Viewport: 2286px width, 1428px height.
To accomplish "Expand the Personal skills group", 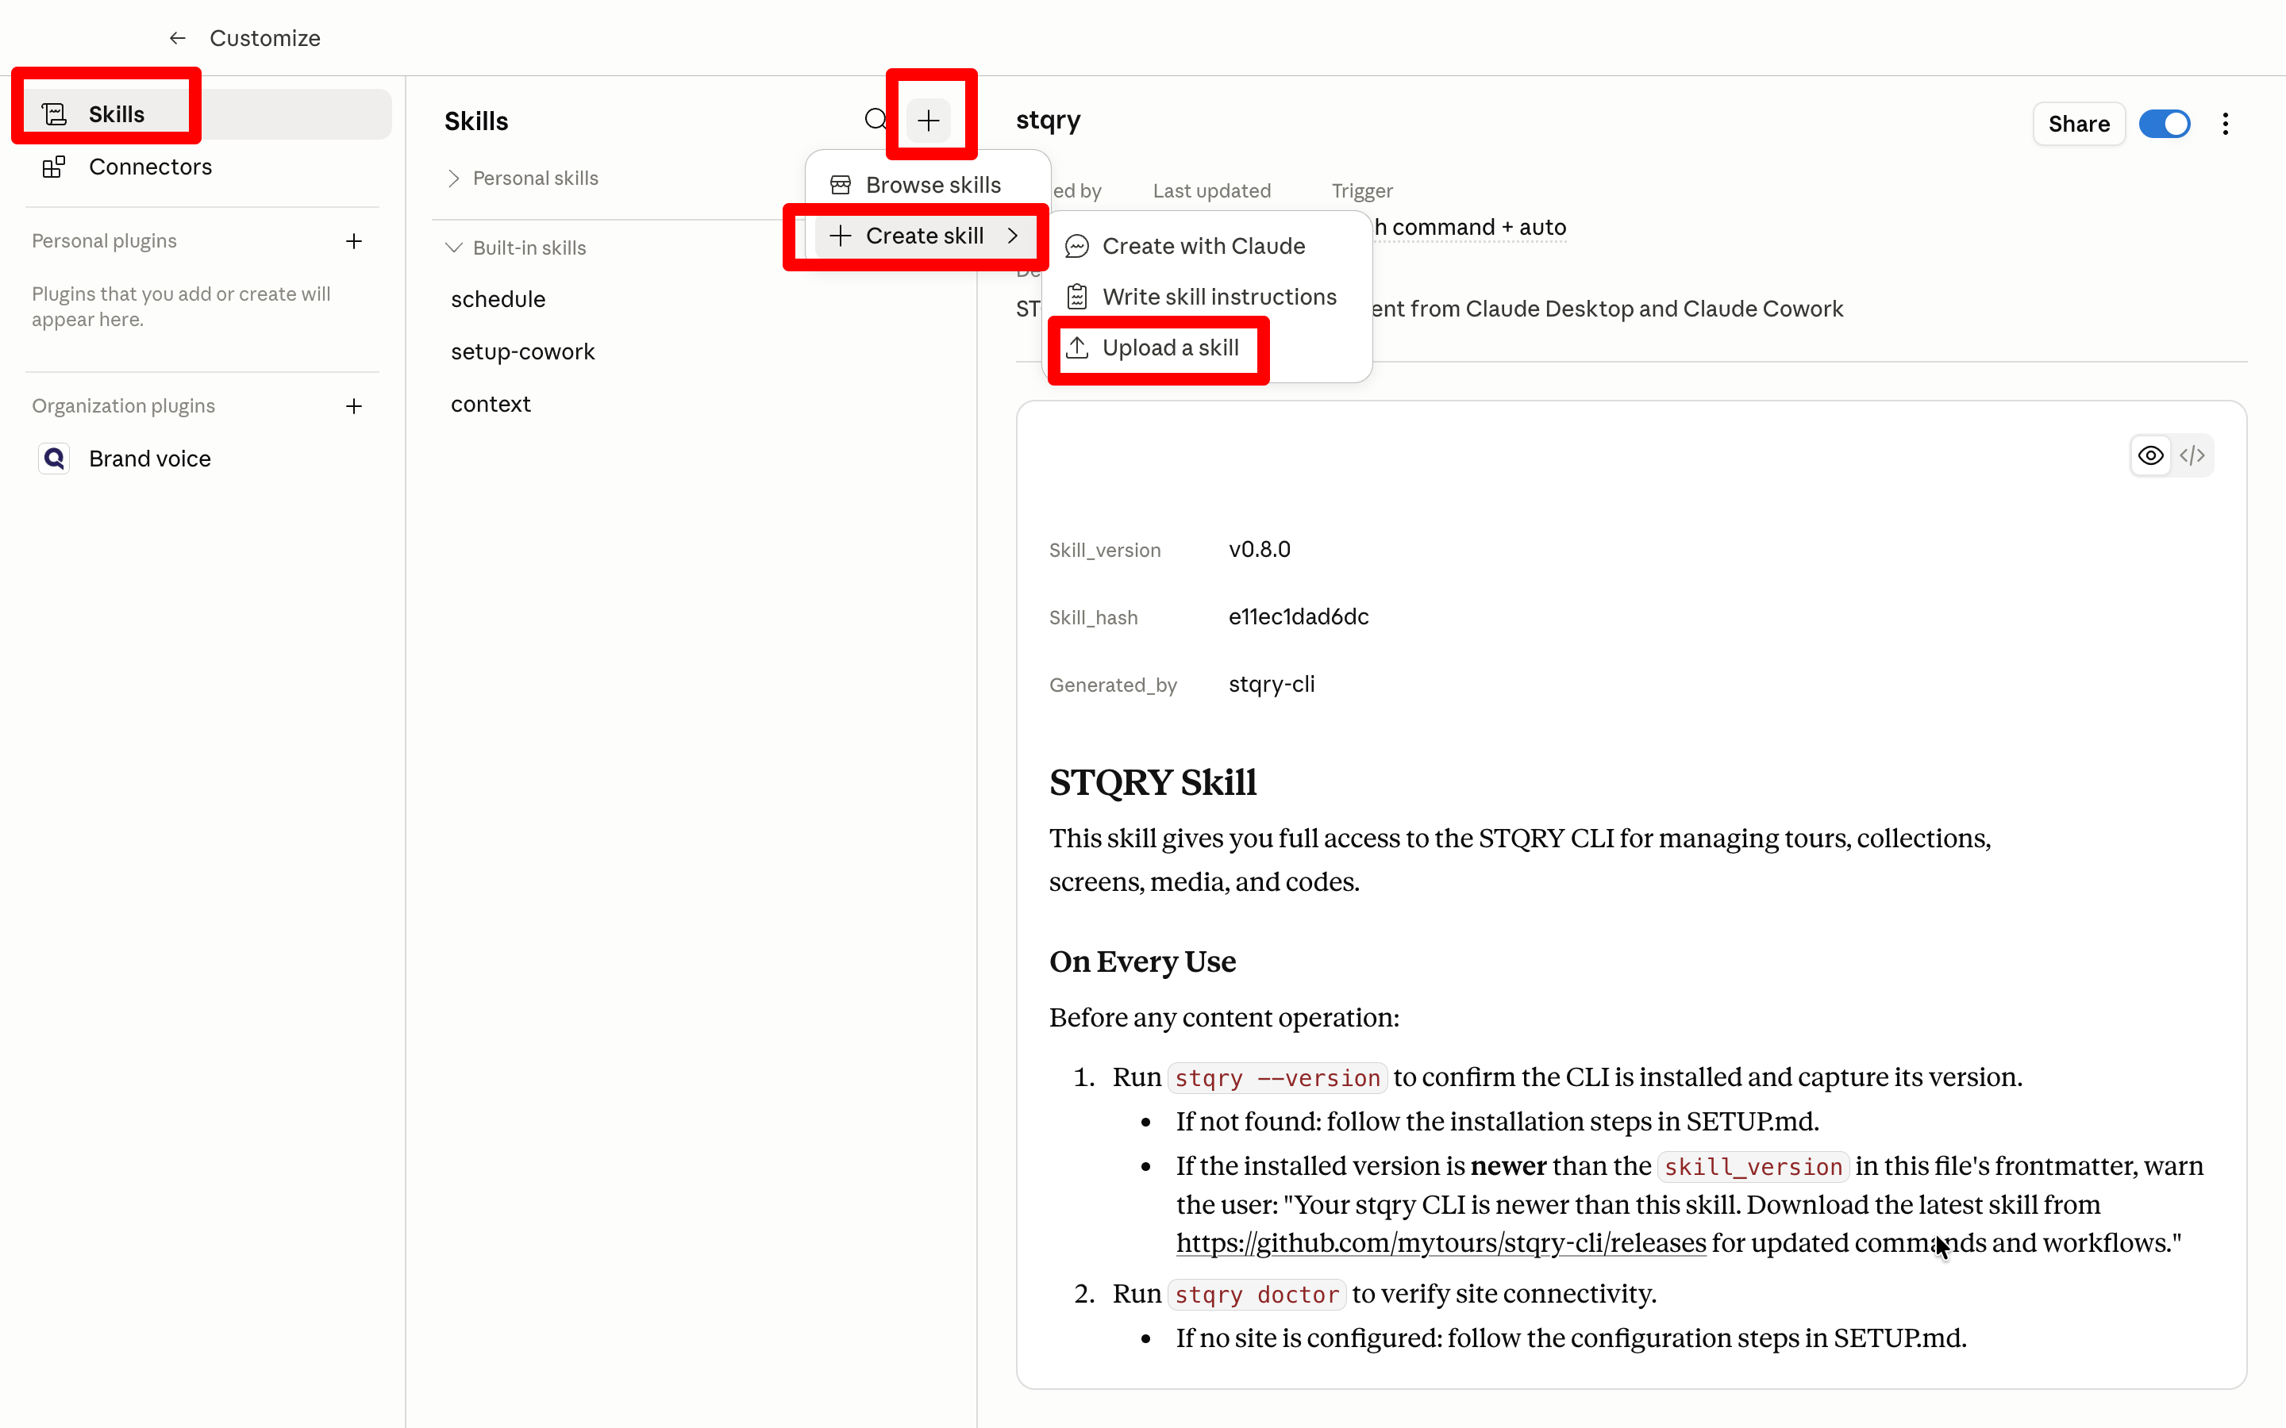I will [521, 178].
